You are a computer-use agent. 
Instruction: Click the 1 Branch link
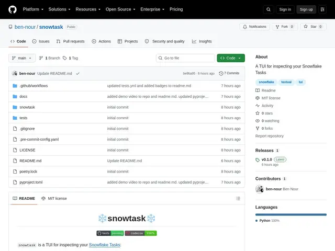click(50, 58)
